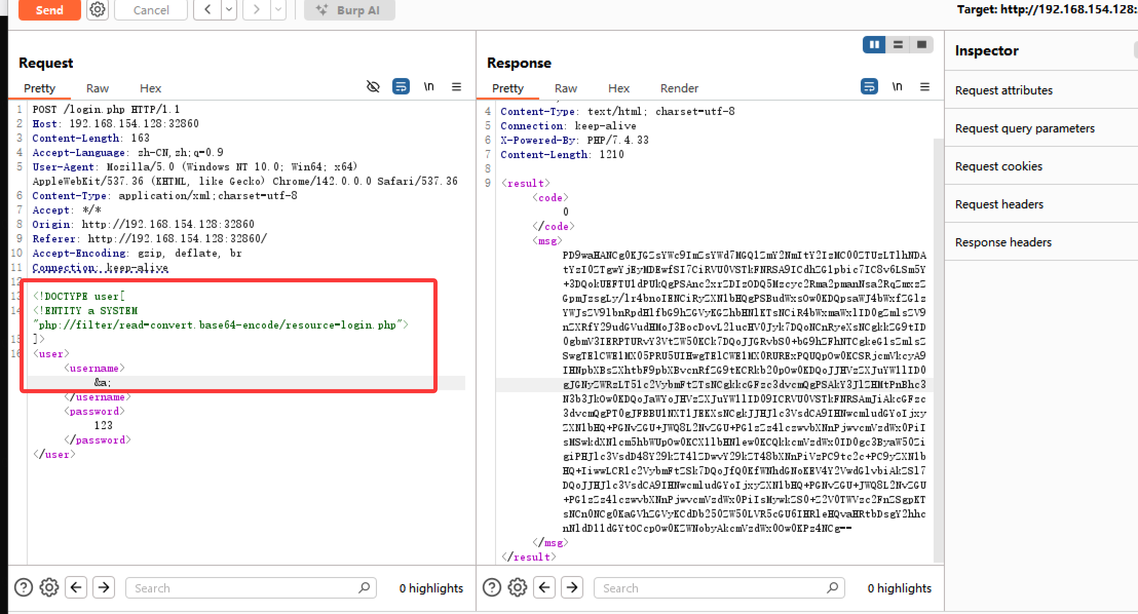Viewport: 1138px width, 614px height.
Task: Toggle word wrap icon in Request panel
Action: point(401,87)
